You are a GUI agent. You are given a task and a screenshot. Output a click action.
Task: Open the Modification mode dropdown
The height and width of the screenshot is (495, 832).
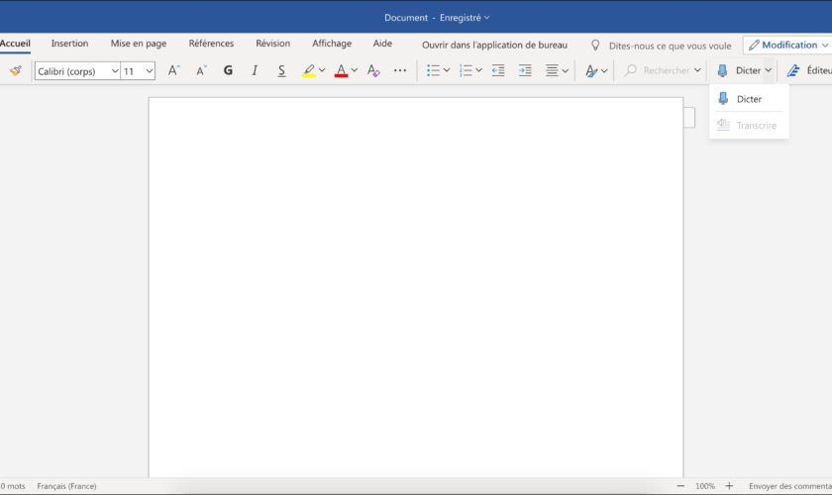point(787,45)
